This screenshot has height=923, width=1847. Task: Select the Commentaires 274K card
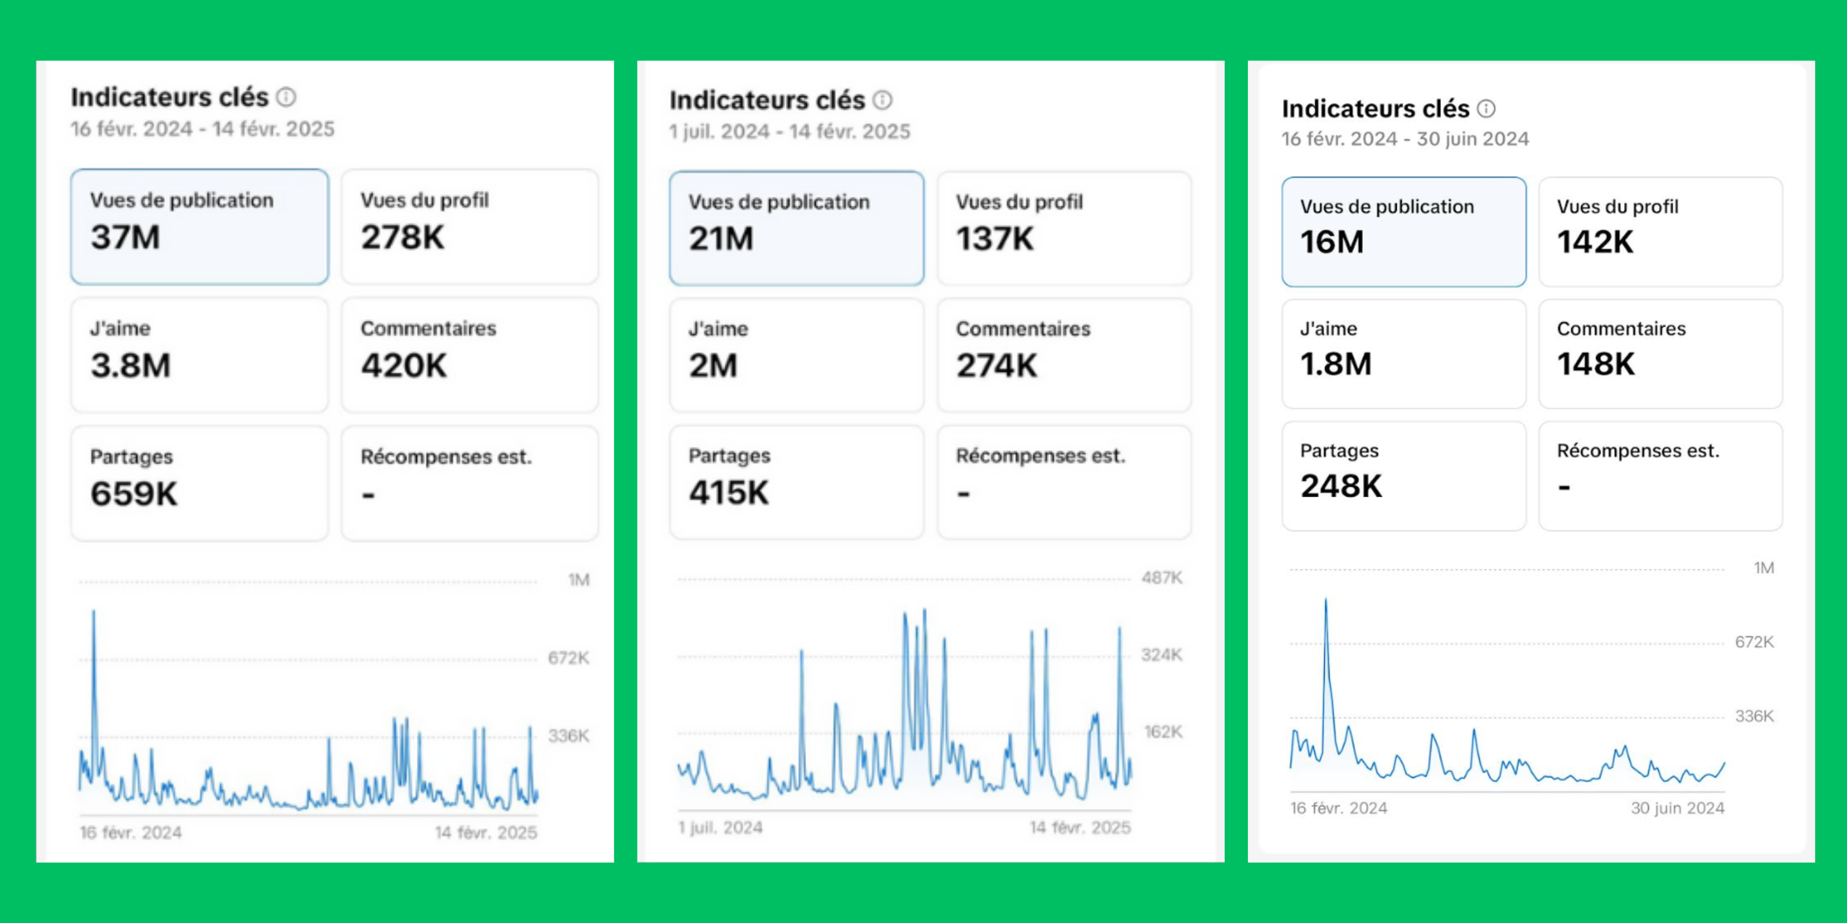(x=1064, y=355)
